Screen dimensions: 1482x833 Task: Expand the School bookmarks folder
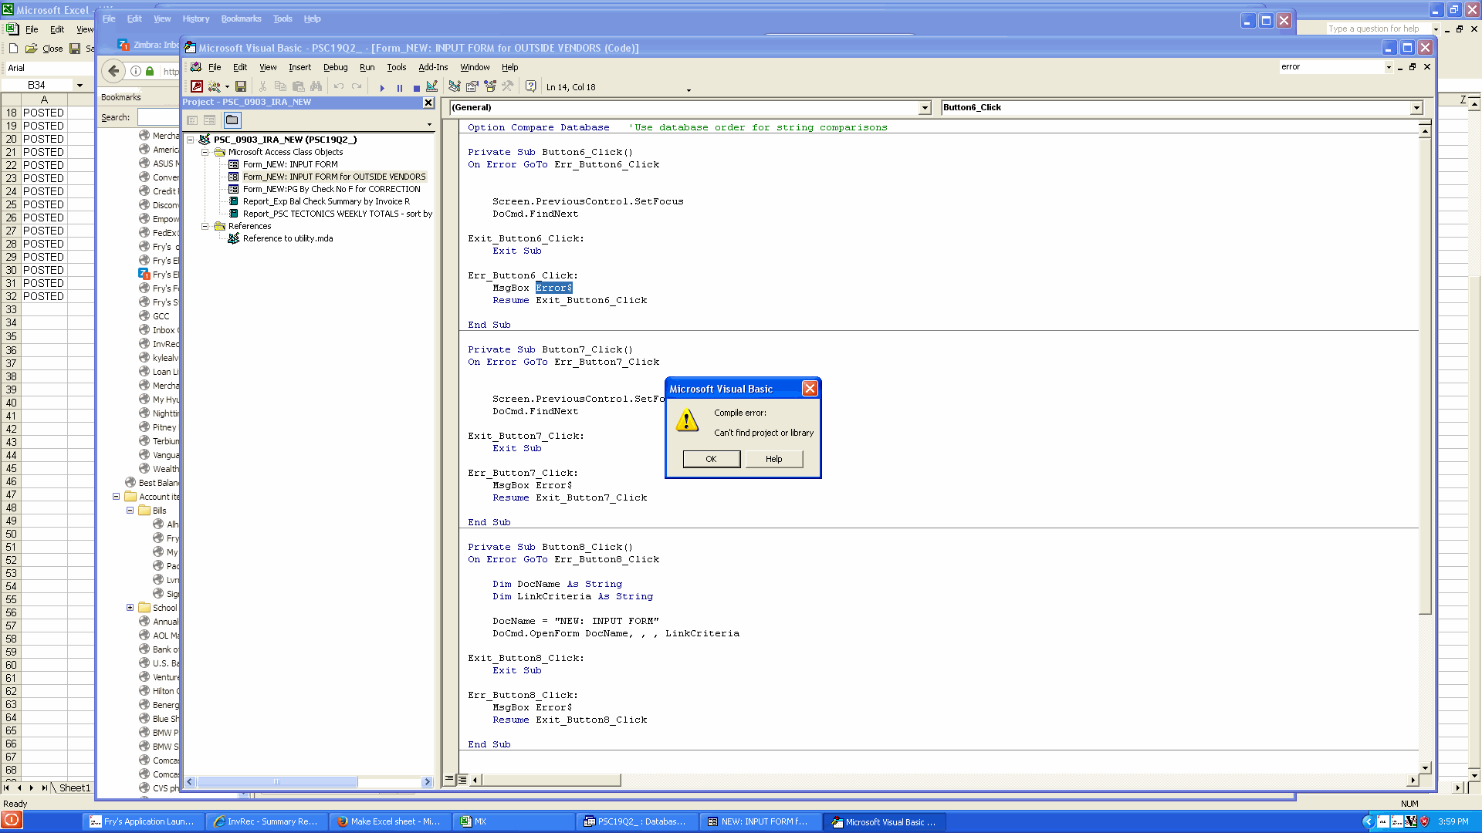[x=130, y=608]
